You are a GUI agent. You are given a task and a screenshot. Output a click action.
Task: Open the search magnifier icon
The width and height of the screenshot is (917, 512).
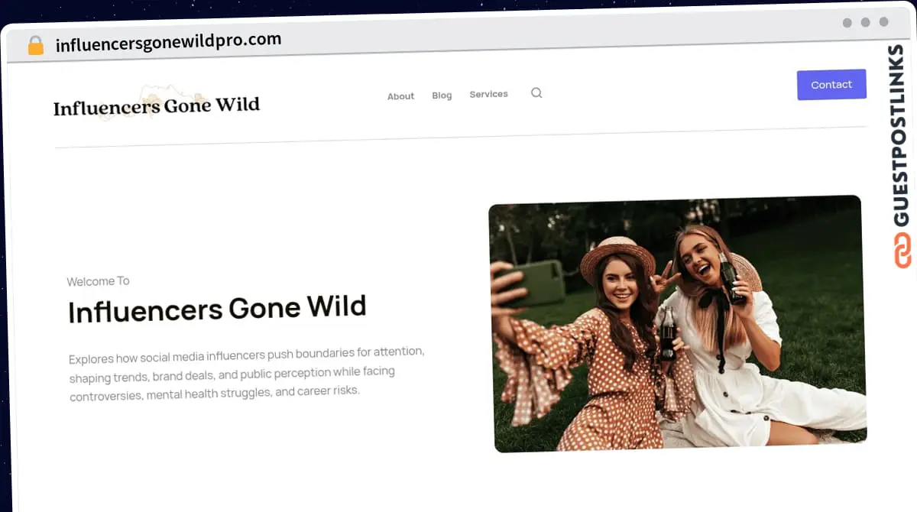pos(536,93)
